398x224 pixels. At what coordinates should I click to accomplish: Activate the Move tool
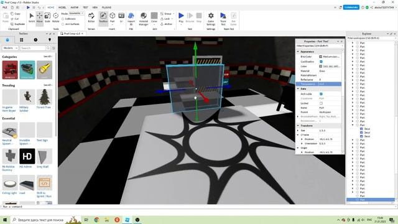(x=39, y=18)
